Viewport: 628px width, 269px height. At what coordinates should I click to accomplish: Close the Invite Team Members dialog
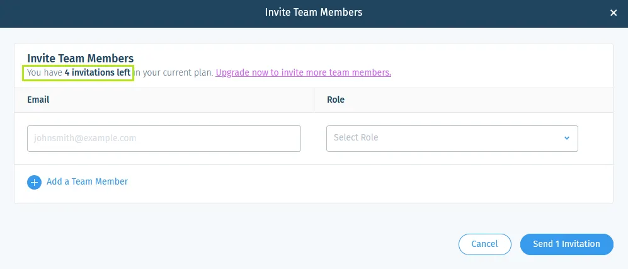click(614, 13)
